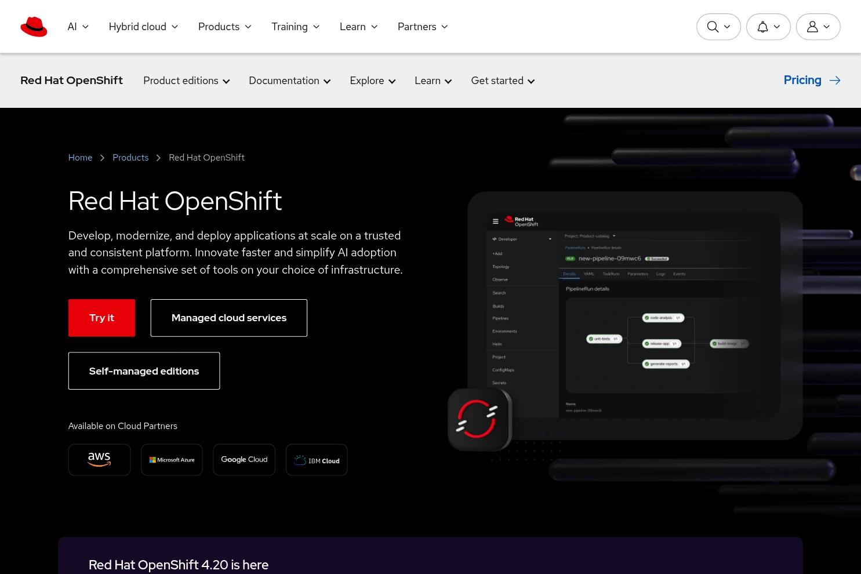The width and height of the screenshot is (861, 574).
Task: Click the hamburger menu in console preview
Action: pos(496,221)
